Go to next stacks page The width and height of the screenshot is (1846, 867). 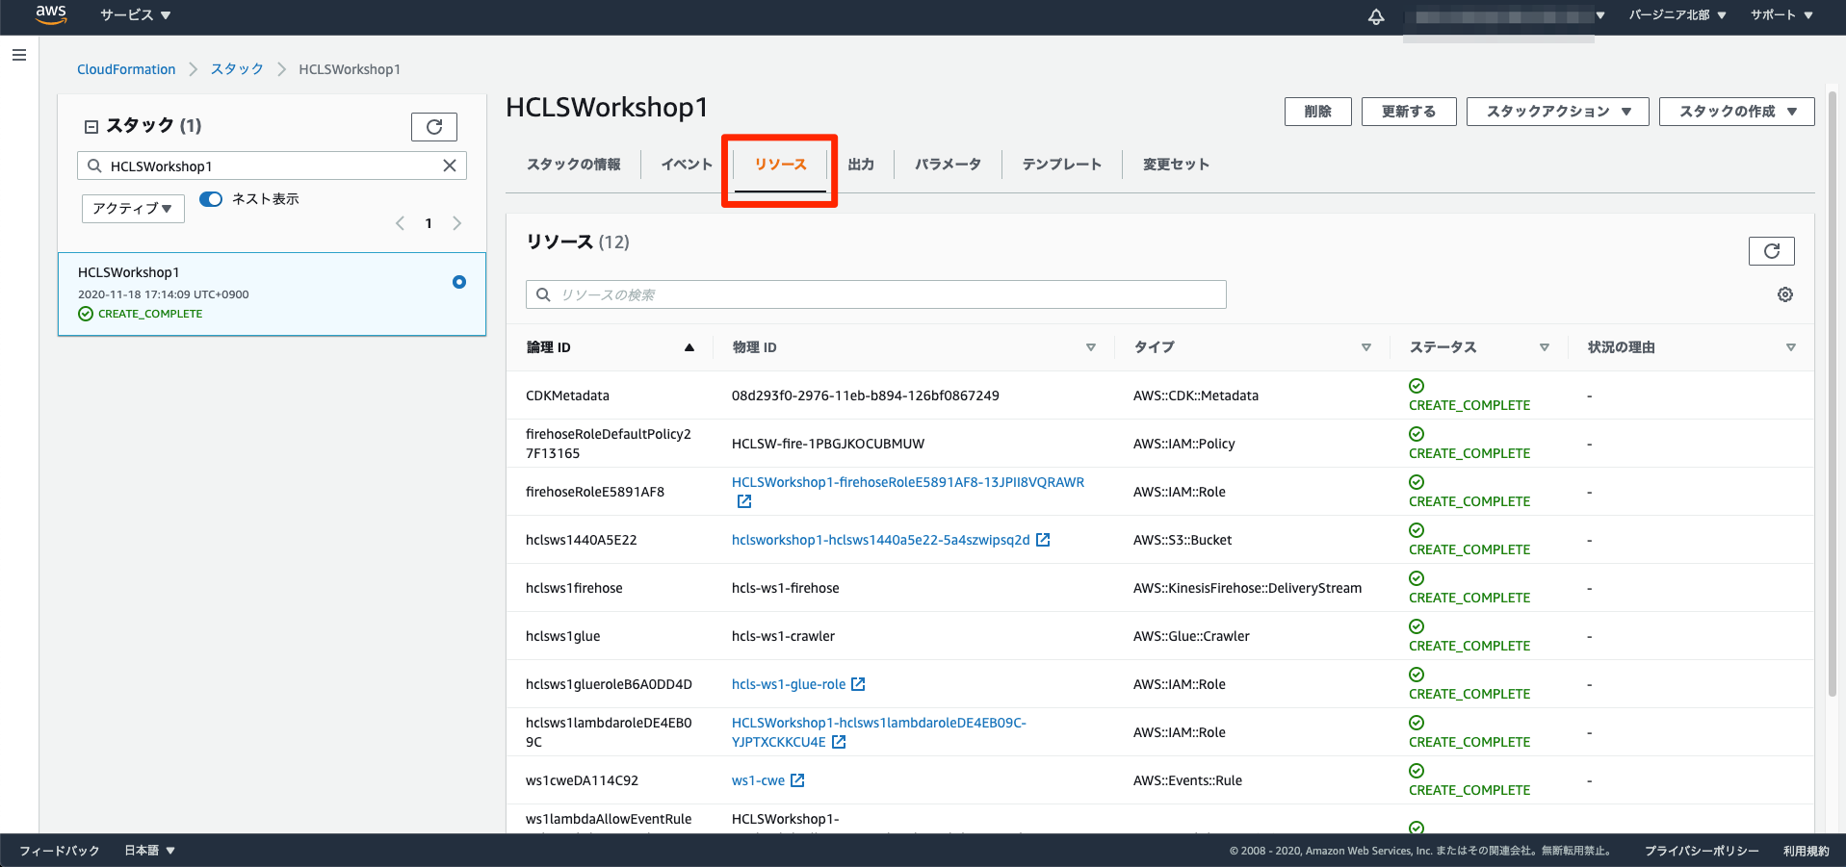(x=456, y=223)
